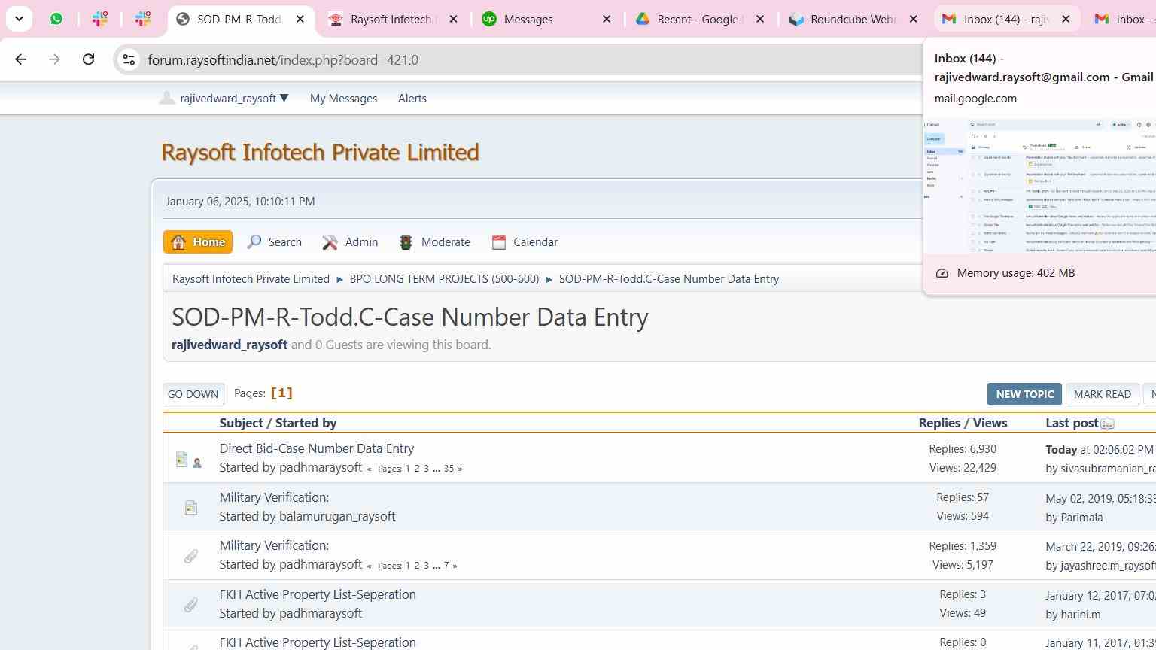View site information icon in address bar

coord(129,59)
